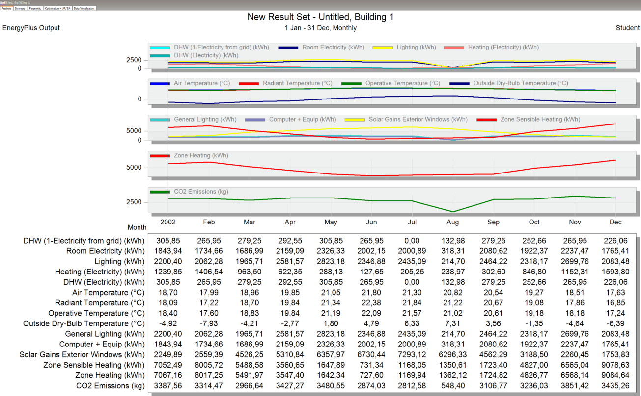Select the General Lighting legend swatch
The width and height of the screenshot is (641, 396).
coord(160,120)
